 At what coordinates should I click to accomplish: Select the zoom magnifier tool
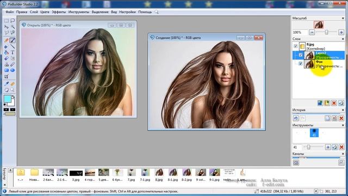point(13,90)
